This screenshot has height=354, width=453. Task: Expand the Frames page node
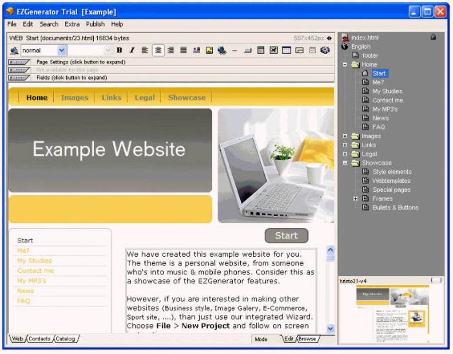[356, 199]
